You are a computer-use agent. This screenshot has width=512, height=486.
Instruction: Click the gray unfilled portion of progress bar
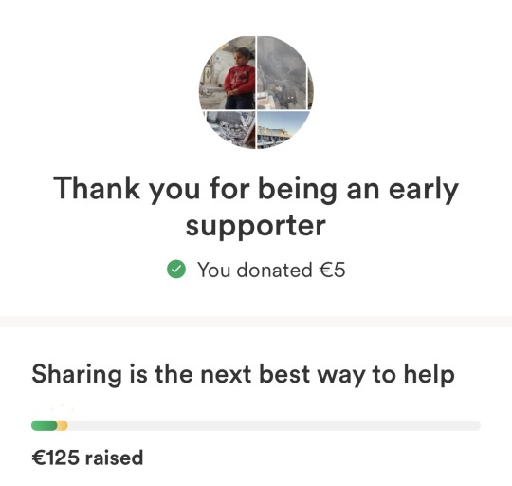[274, 426]
